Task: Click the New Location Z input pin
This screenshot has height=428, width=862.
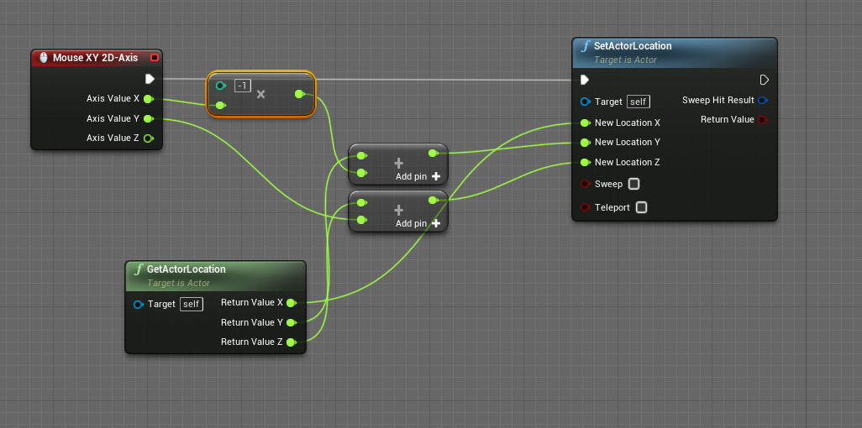Action: tap(585, 163)
